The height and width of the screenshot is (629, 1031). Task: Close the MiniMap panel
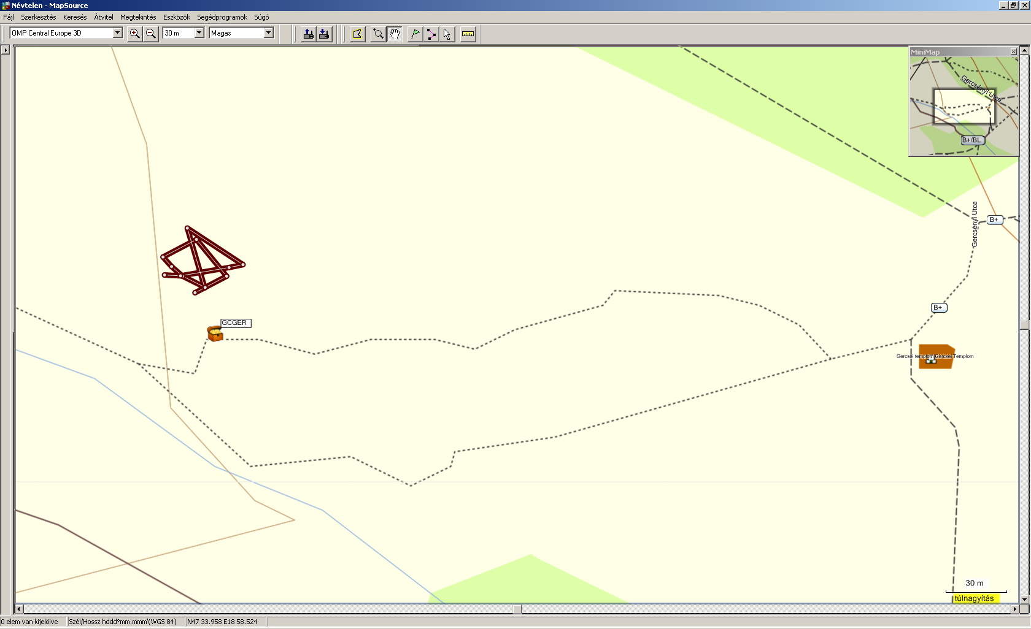[1013, 52]
